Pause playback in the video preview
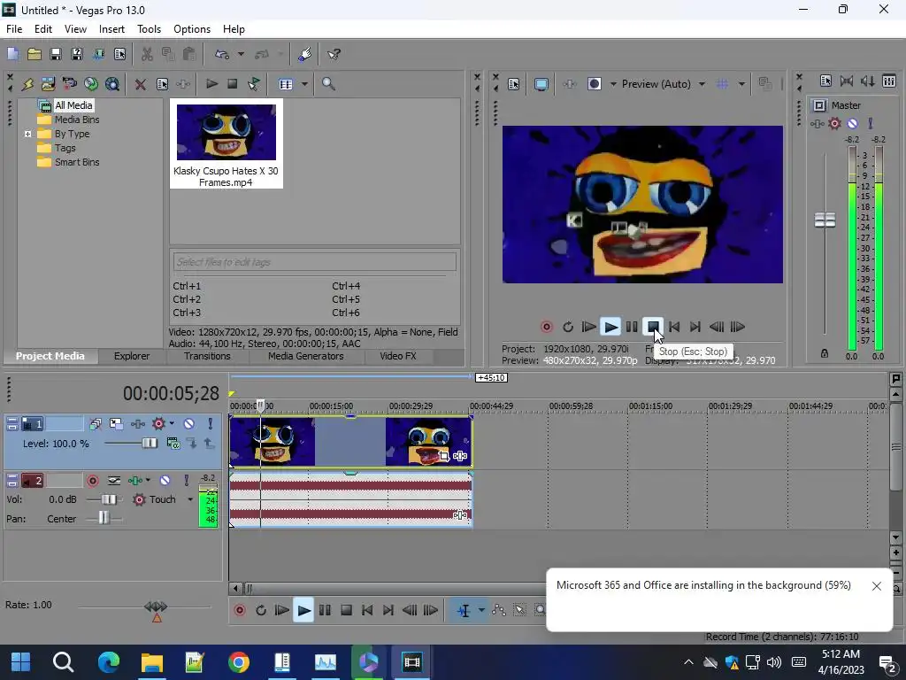The height and width of the screenshot is (680, 906). click(x=632, y=328)
